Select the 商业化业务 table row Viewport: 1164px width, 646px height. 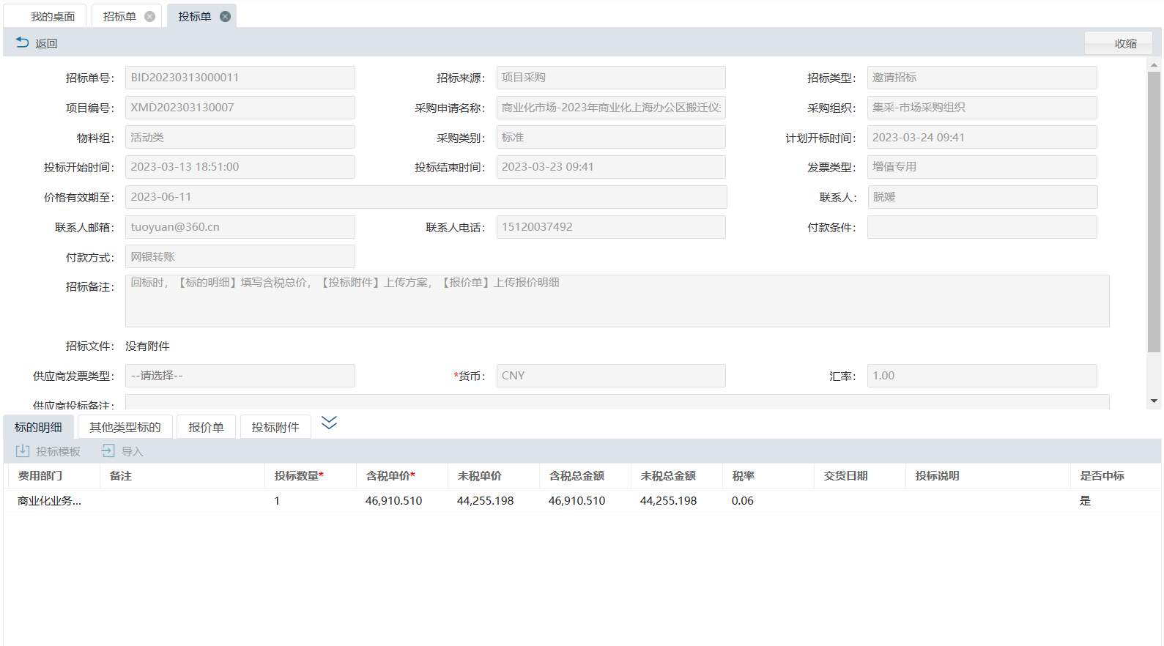click(x=49, y=500)
